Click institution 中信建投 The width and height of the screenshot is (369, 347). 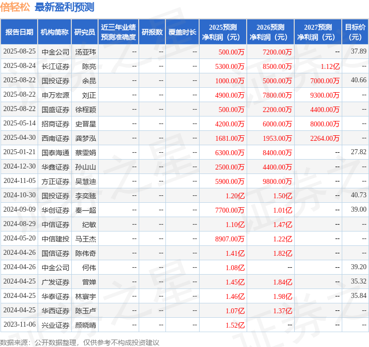click(x=55, y=239)
